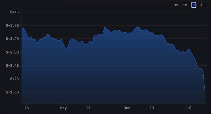This screenshot has height=114, width=211.
Task: Click the early May dip on the chart line
Action: (x=66, y=48)
